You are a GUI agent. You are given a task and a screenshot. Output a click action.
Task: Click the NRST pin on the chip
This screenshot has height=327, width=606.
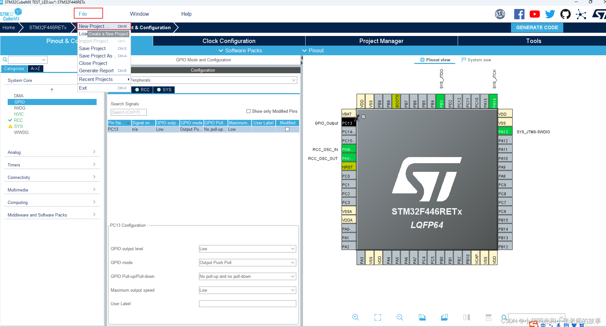pos(349,167)
